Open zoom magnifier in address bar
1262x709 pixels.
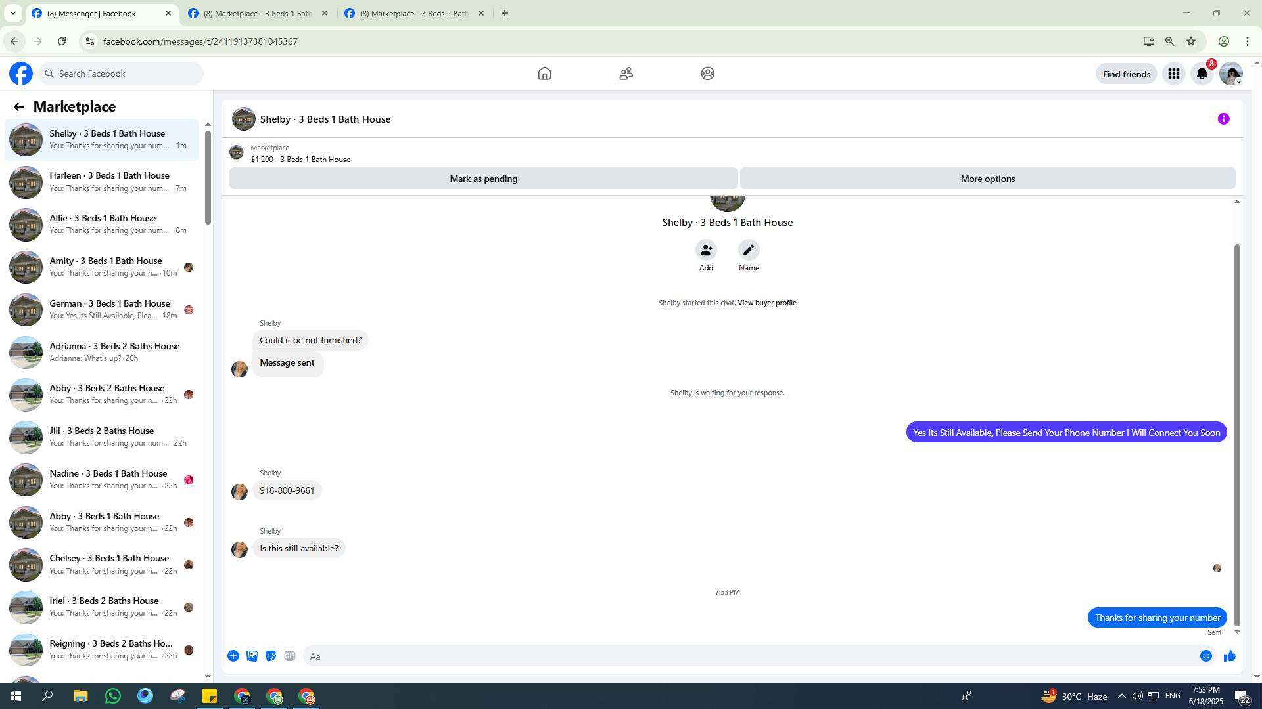pyautogui.click(x=1170, y=41)
